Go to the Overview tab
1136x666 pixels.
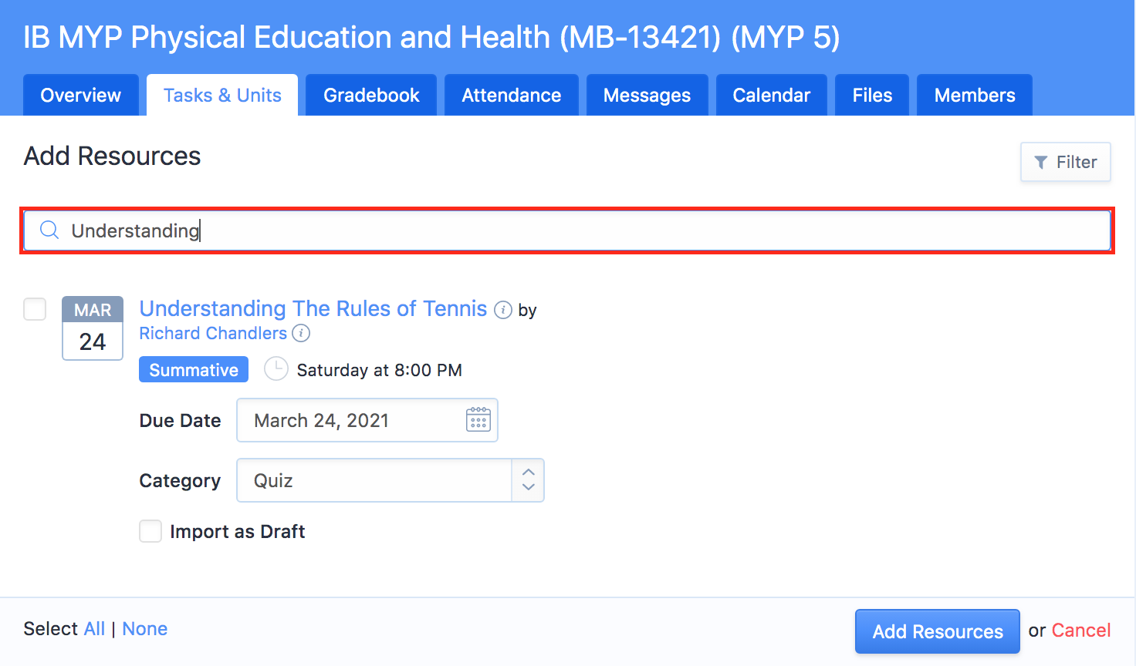81,96
